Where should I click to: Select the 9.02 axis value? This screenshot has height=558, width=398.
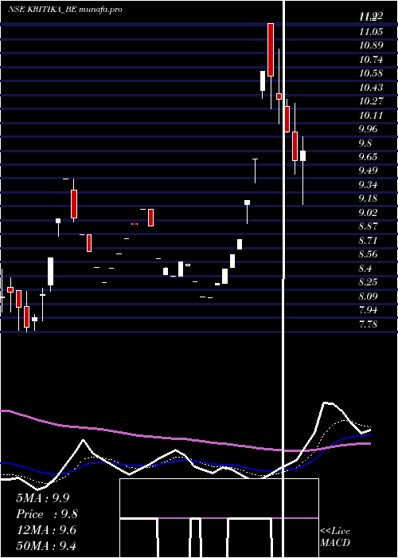coord(369,213)
